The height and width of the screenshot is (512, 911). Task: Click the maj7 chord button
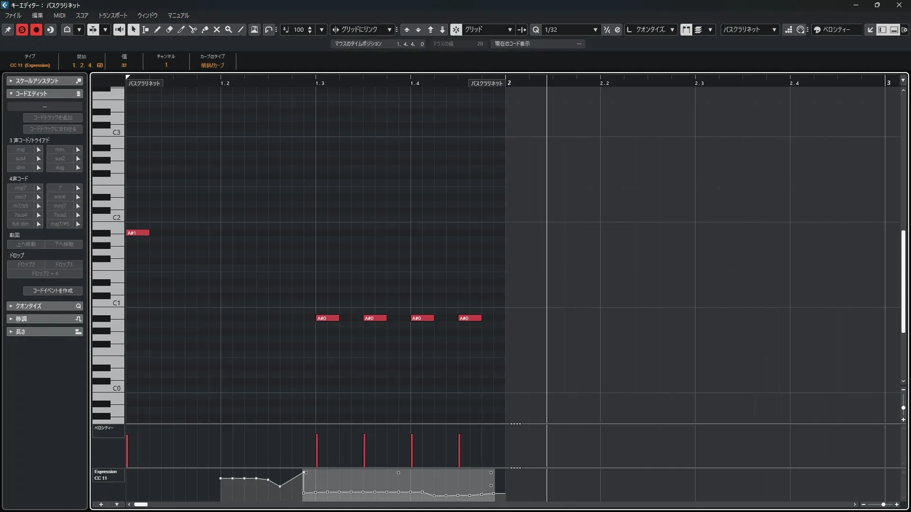(x=20, y=188)
